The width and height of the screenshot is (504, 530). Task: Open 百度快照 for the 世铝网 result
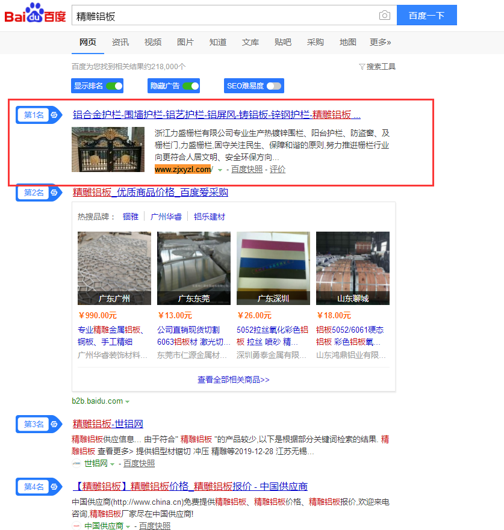click(139, 463)
